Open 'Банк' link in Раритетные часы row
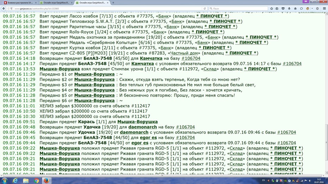 tap(172, 27)
